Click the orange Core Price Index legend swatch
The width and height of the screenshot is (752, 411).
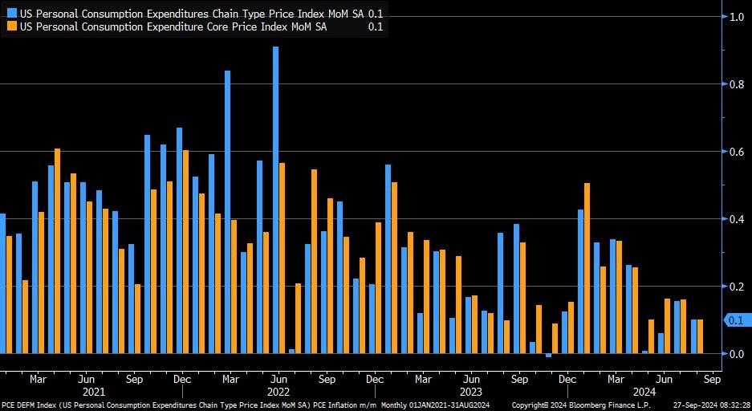10,26
